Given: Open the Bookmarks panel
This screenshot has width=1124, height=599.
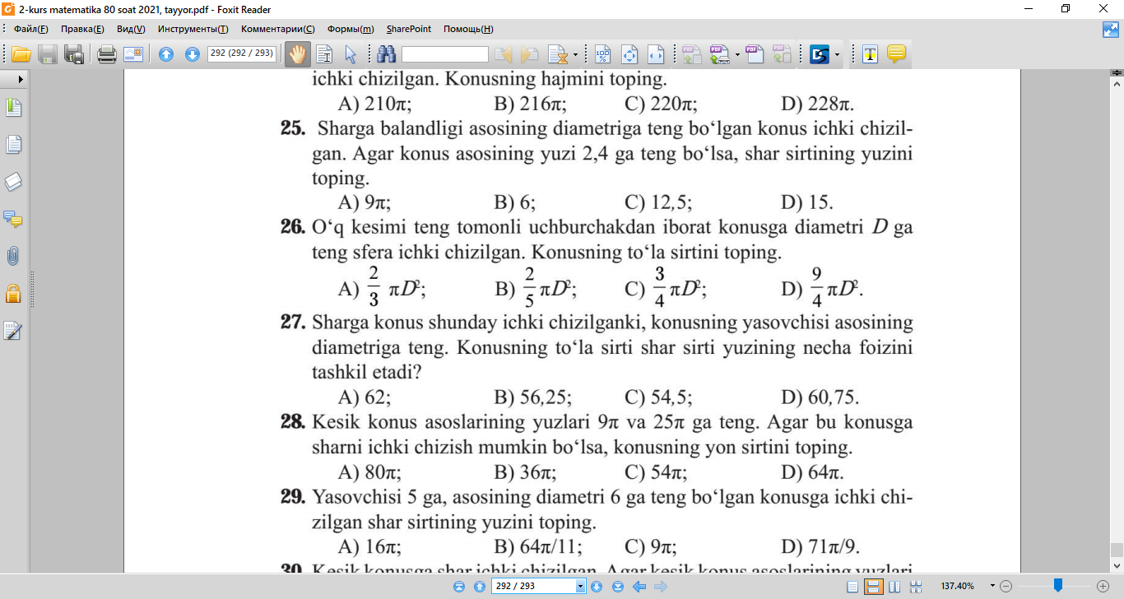Looking at the screenshot, I should [13, 108].
